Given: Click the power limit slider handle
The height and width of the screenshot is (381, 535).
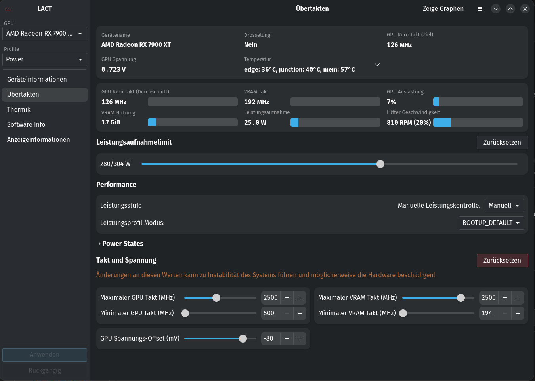Looking at the screenshot, I should tap(380, 164).
